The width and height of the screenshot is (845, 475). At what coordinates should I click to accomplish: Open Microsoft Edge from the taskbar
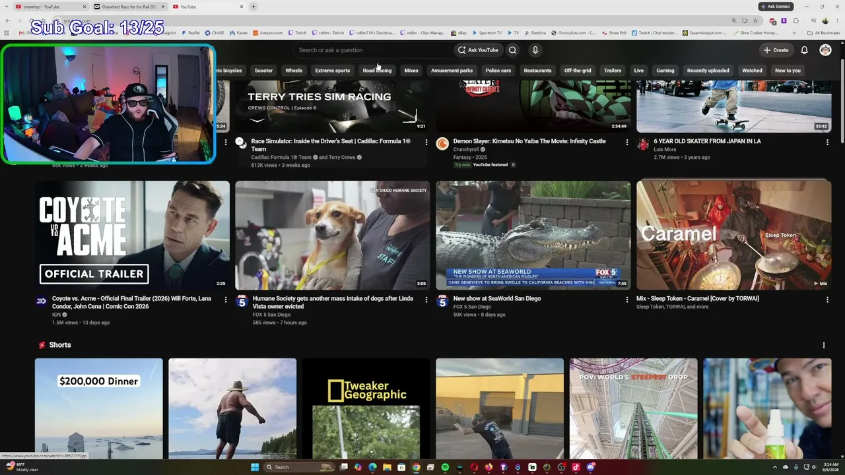click(372, 467)
